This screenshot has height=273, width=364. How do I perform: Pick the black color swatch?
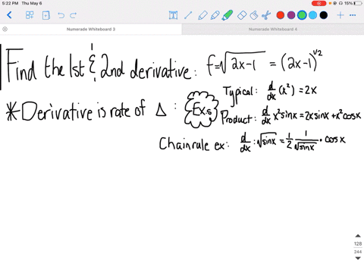324,15
